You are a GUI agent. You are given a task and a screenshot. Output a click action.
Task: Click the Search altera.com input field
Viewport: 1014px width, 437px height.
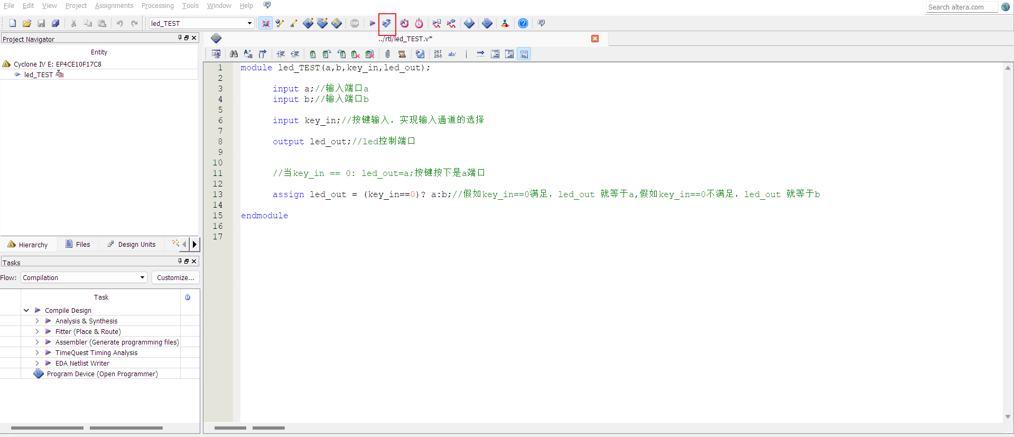962,7
